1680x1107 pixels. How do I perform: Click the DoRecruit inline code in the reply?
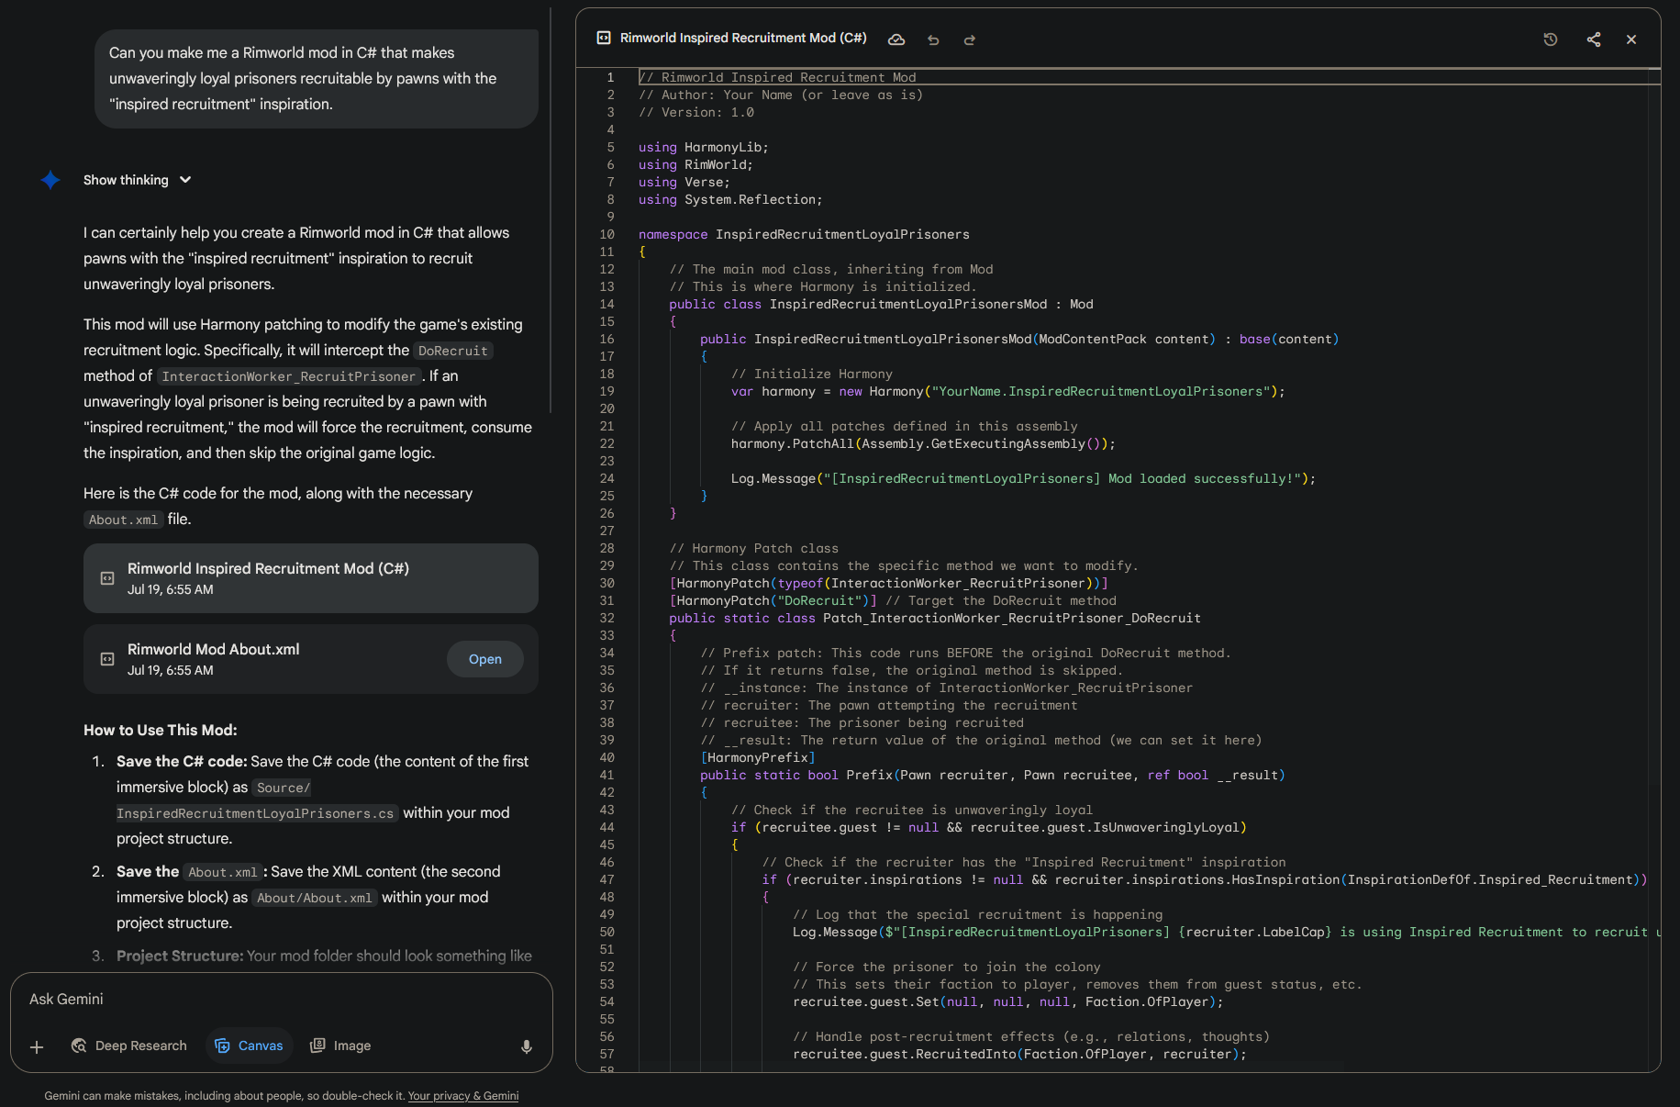[x=453, y=351]
